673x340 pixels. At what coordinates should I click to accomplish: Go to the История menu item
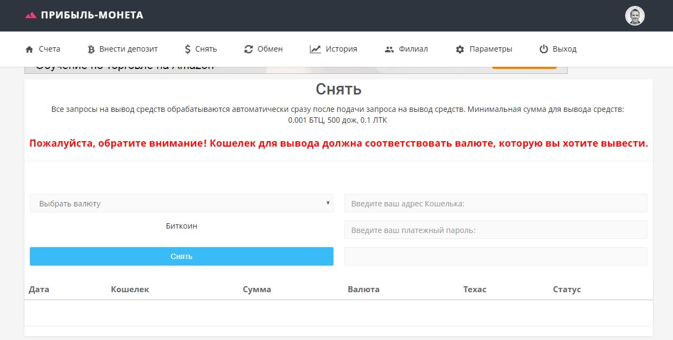pos(341,49)
